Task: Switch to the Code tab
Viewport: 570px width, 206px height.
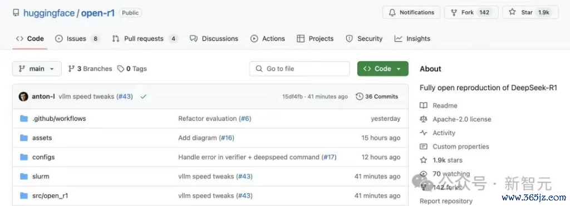Action: coord(30,38)
